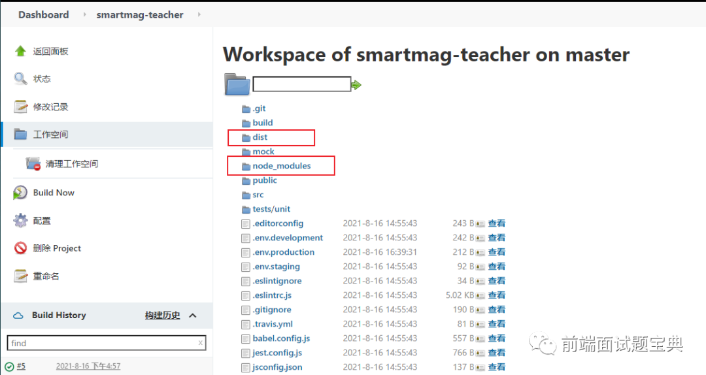Click the fingerprint icon in .editorconfig row
706x375 pixels.
click(480, 223)
